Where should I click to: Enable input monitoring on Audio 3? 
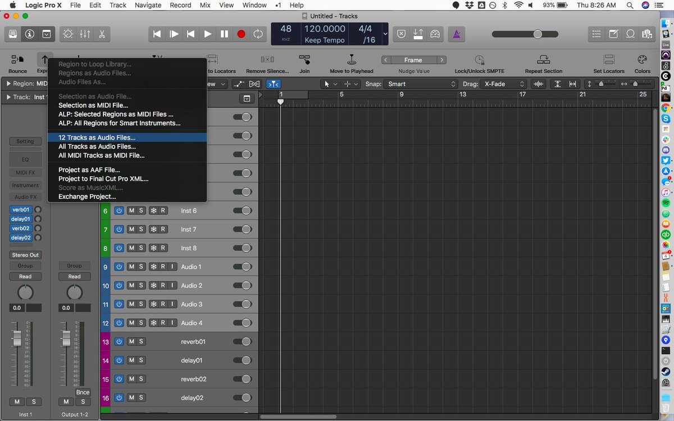tap(172, 304)
